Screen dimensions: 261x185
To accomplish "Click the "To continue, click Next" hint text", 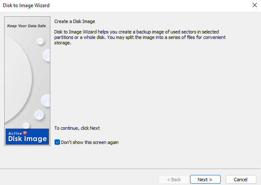I will [x=77, y=128].
